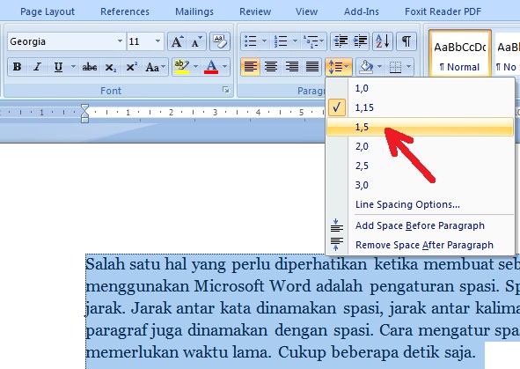Select 2,0 line spacing
Viewport: 520px width, 369px height.
[x=421, y=146]
